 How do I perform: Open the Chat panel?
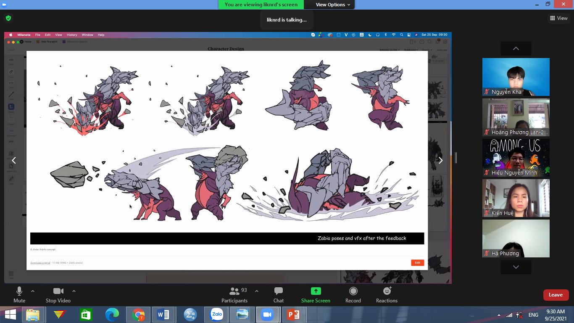pyautogui.click(x=279, y=295)
